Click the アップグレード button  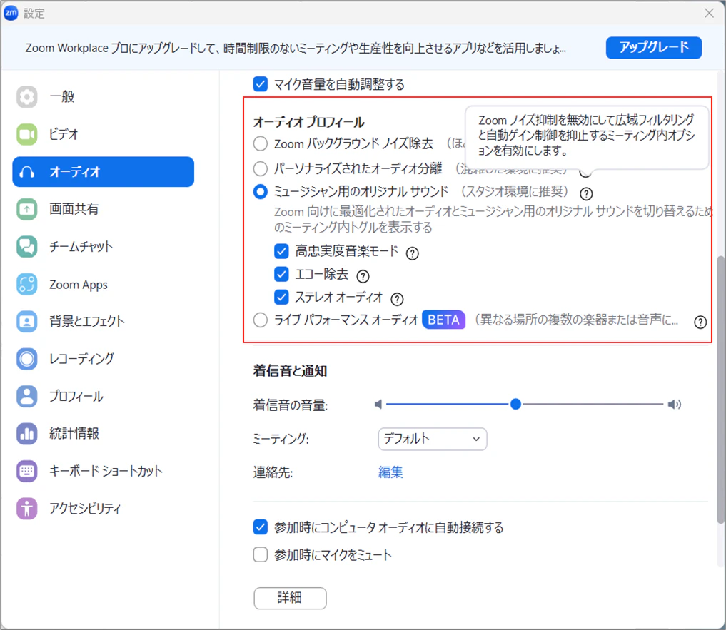click(654, 48)
